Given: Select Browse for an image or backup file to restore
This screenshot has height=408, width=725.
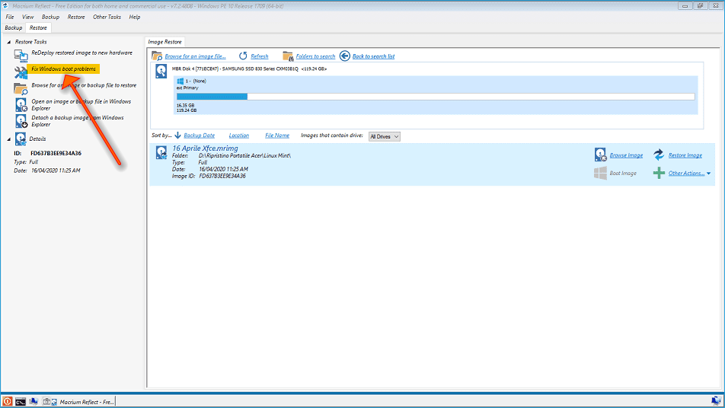Looking at the screenshot, I should 84,85.
